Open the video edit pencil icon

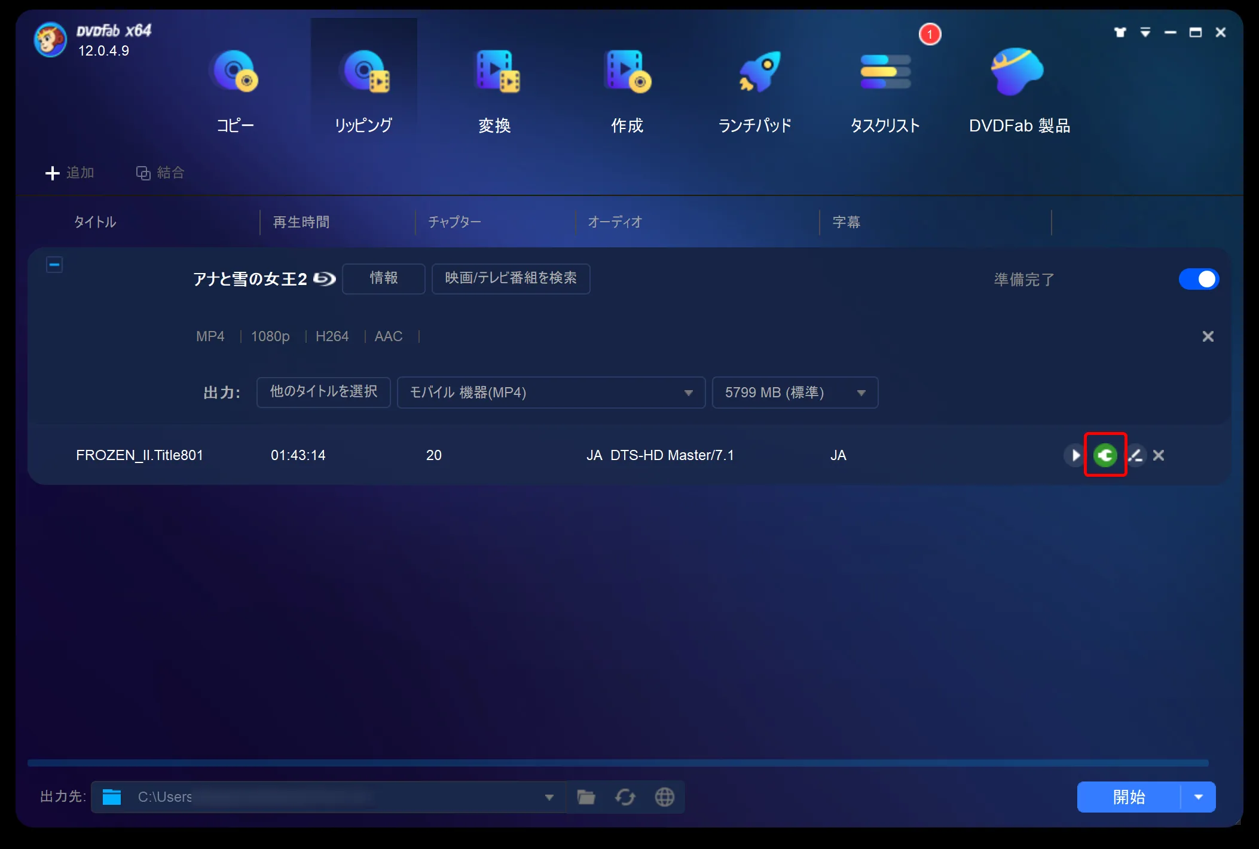1136,455
